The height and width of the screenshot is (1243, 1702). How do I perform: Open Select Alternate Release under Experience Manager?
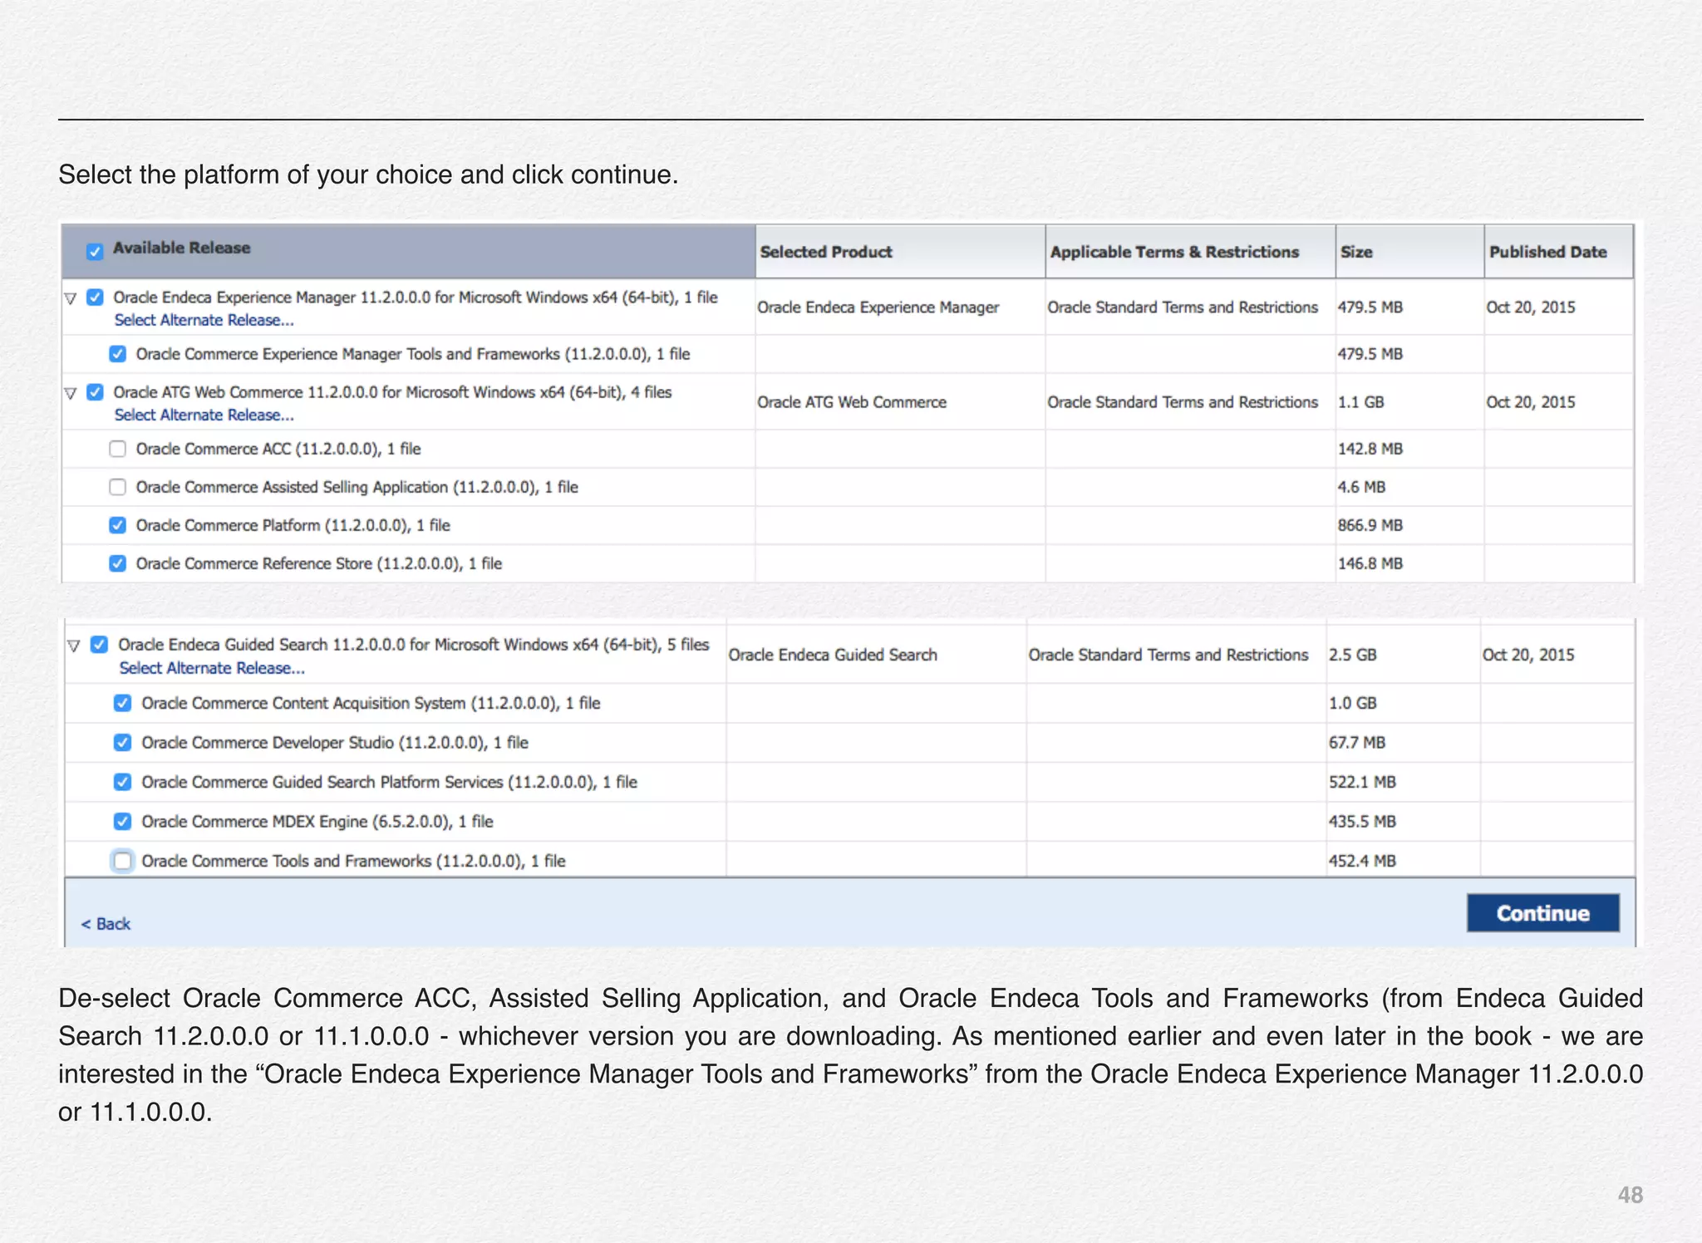click(x=204, y=320)
